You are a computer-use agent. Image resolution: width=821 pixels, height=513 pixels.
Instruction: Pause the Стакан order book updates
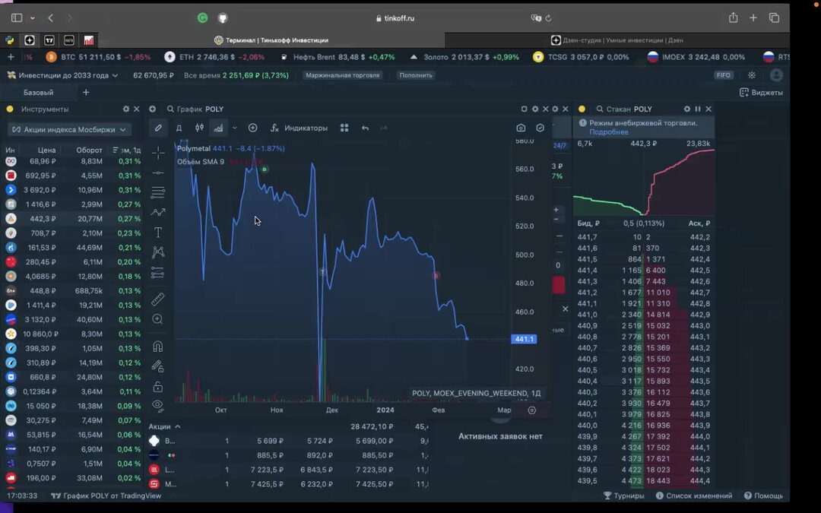[698, 109]
